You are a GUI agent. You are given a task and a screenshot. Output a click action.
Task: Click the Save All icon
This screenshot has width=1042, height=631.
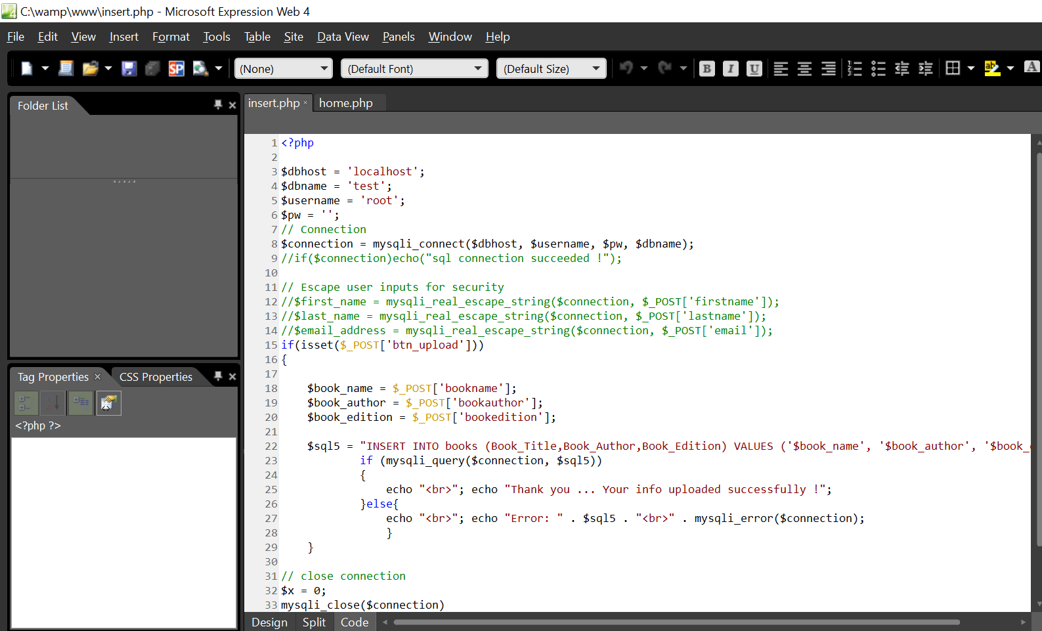(152, 68)
